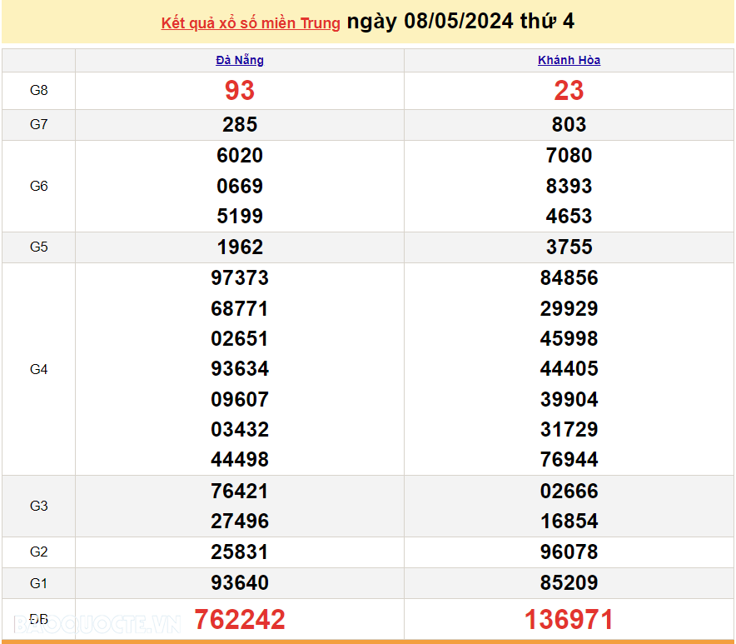
Task: Click Khánh Hòa G6 number 7080
Action: pyautogui.click(x=569, y=156)
